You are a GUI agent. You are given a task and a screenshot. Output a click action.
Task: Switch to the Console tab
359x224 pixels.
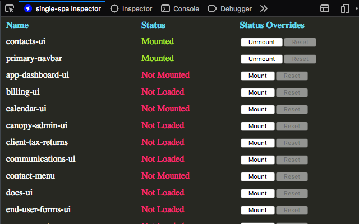click(x=180, y=9)
